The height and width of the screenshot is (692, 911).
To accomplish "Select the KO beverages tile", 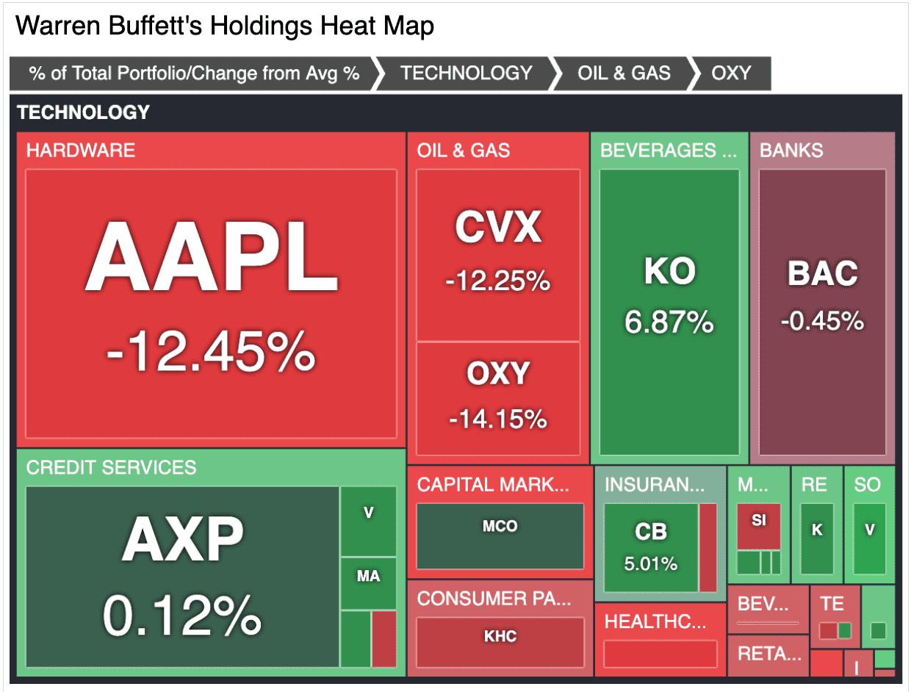I will point(669,312).
